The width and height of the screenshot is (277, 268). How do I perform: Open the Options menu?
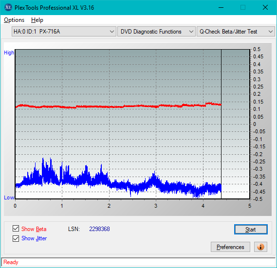tap(14, 20)
